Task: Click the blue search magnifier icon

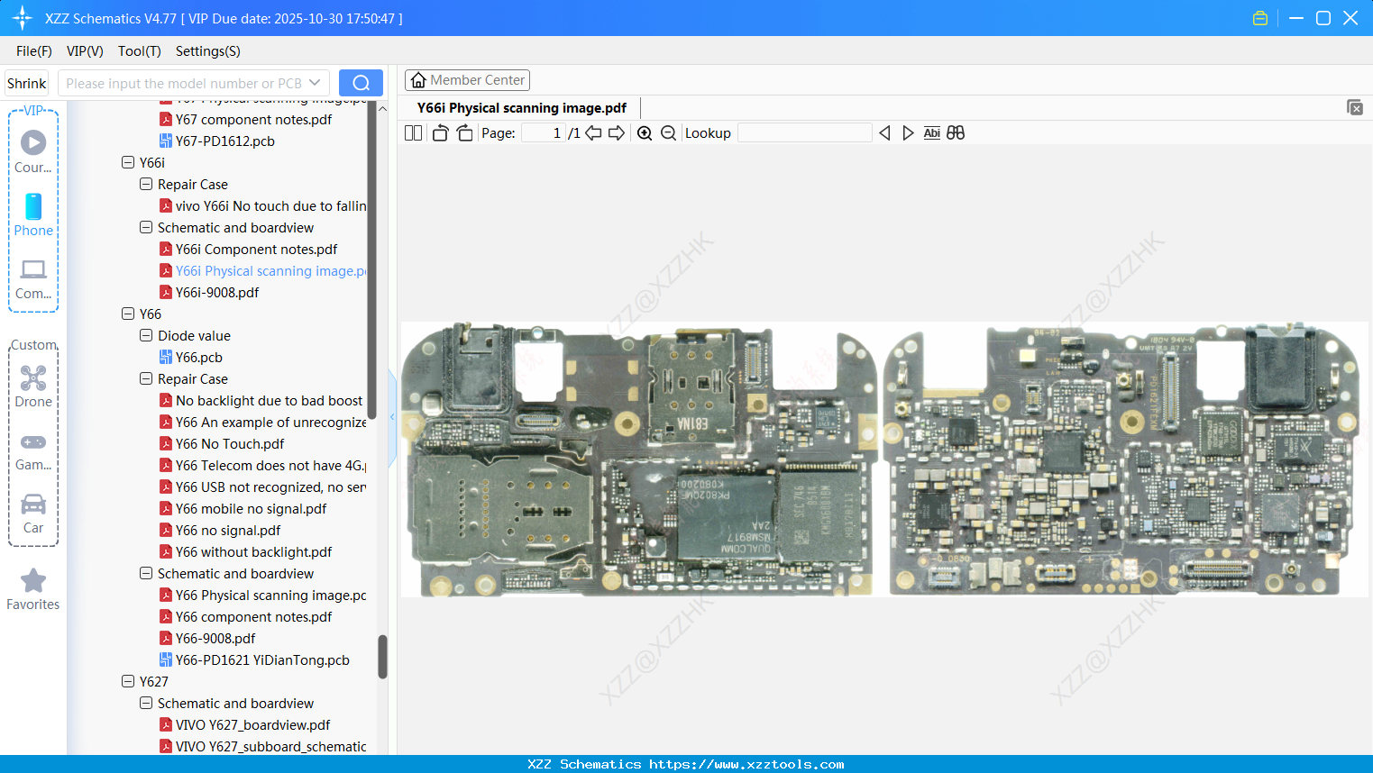Action: 361,82
